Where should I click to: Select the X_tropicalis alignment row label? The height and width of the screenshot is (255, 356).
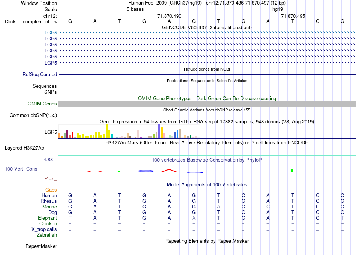click(x=44, y=229)
